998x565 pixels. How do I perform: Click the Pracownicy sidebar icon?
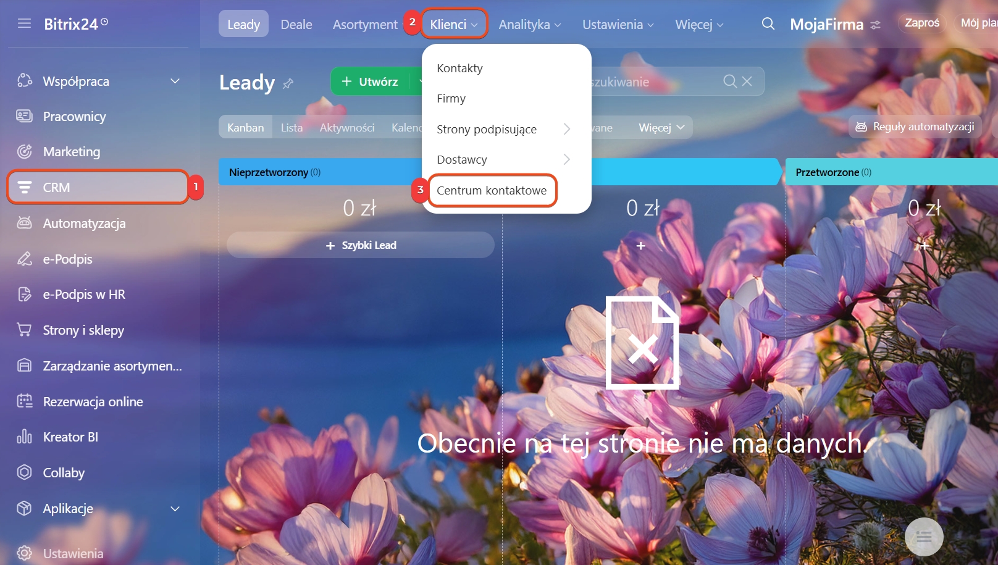[24, 116]
